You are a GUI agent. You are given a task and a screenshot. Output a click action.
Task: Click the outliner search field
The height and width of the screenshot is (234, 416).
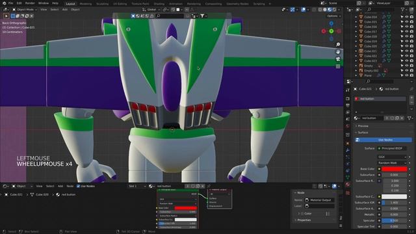(381, 10)
